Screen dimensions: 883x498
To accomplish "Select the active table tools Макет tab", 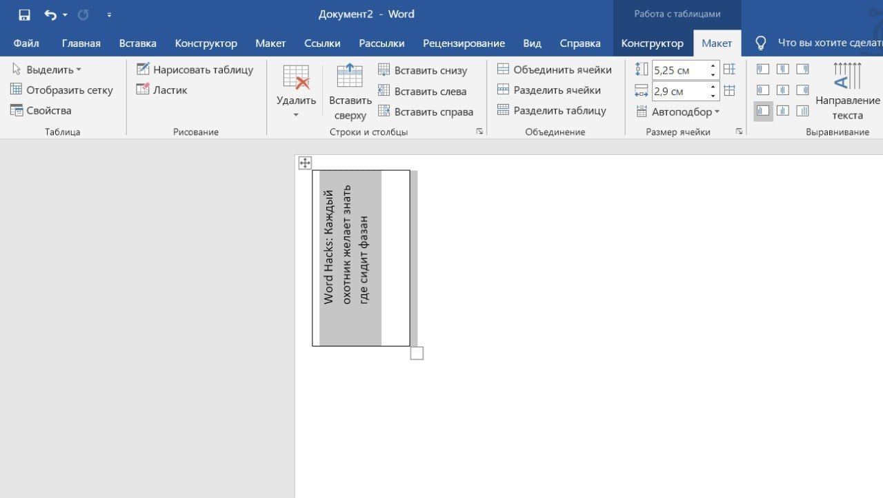I will click(x=717, y=43).
